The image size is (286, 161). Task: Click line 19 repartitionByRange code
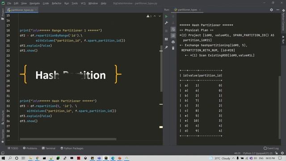pos(51,36)
